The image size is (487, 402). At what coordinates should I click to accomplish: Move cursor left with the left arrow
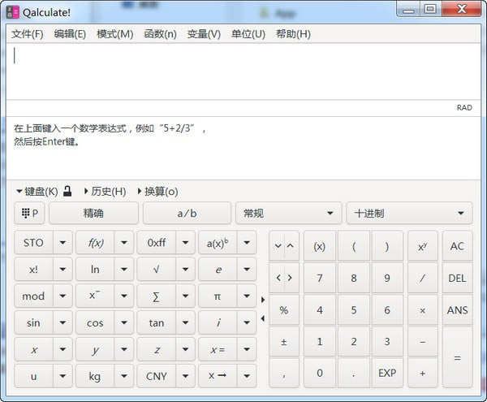click(x=278, y=278)
